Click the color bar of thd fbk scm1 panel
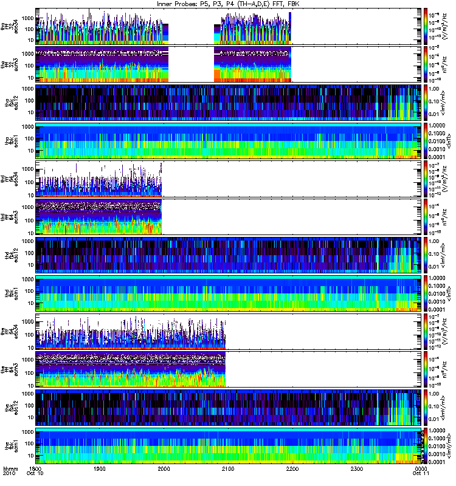The width and height of the screenshot is (456, 486). click(426, 293)
